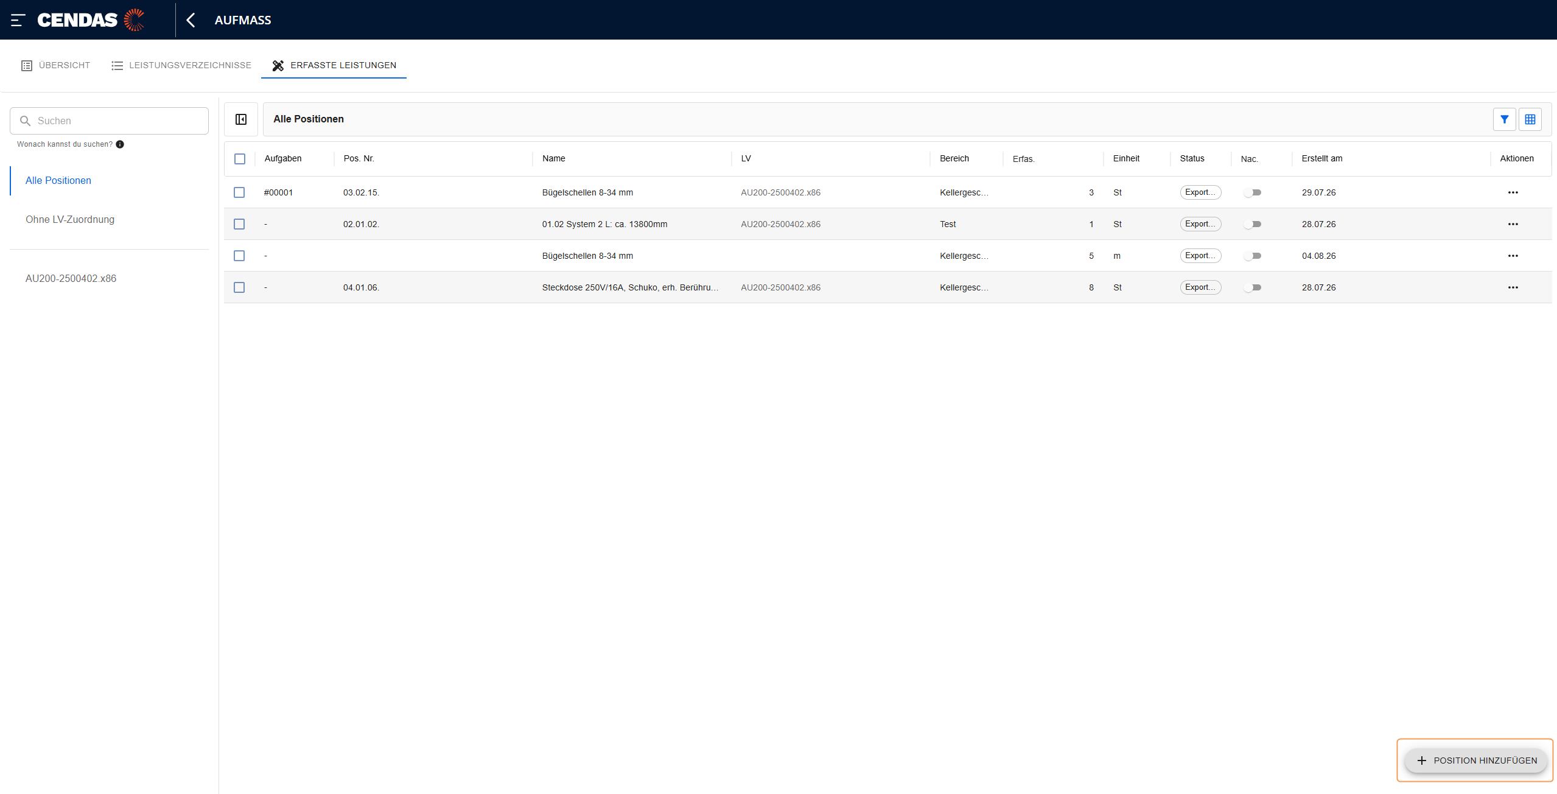Viewport: 1557px width, 794px height.
Task: Click the search info icon beside 'Wonach kannst du suchen?'
Action: [120, 144]
